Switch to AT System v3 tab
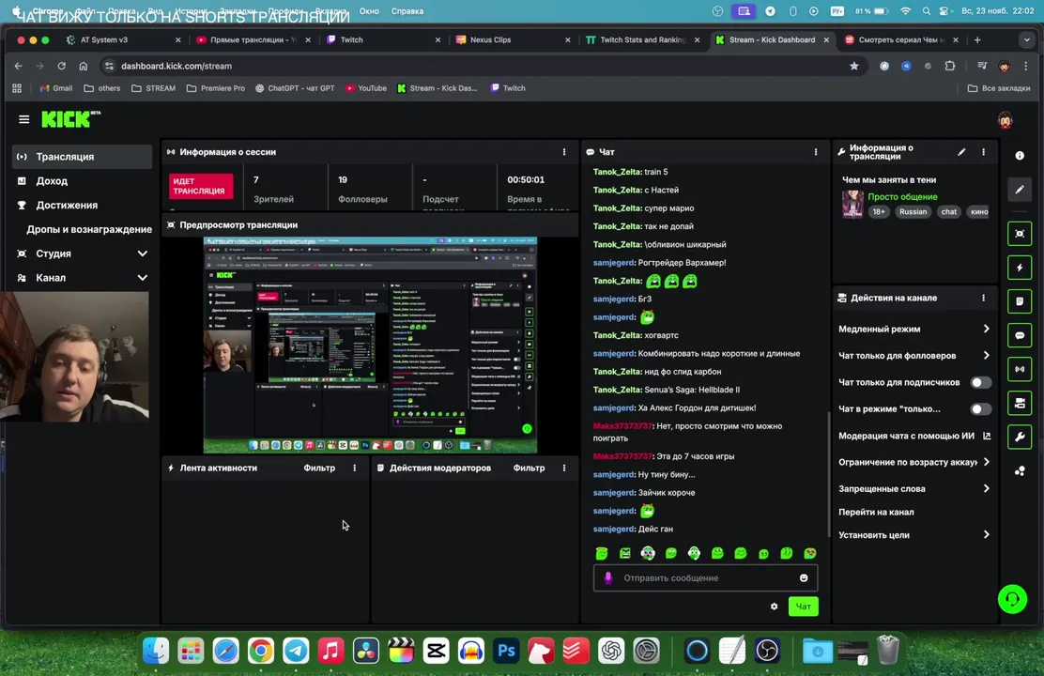Viewport: 1044px width, 676px height. (122, 40)
